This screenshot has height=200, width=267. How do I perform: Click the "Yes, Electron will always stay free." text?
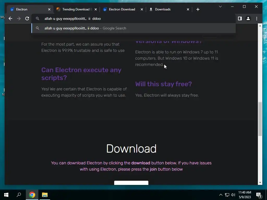point(167,95)
